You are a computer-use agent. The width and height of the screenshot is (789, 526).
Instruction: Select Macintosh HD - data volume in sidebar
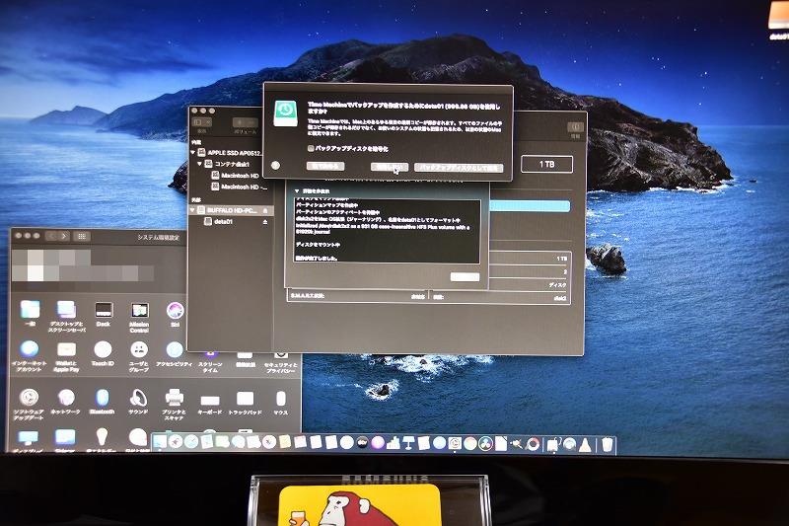pos(240,187)
